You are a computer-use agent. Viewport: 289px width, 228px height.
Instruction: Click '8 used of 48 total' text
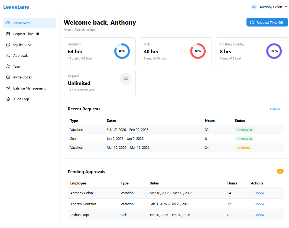tap(155, 58)
